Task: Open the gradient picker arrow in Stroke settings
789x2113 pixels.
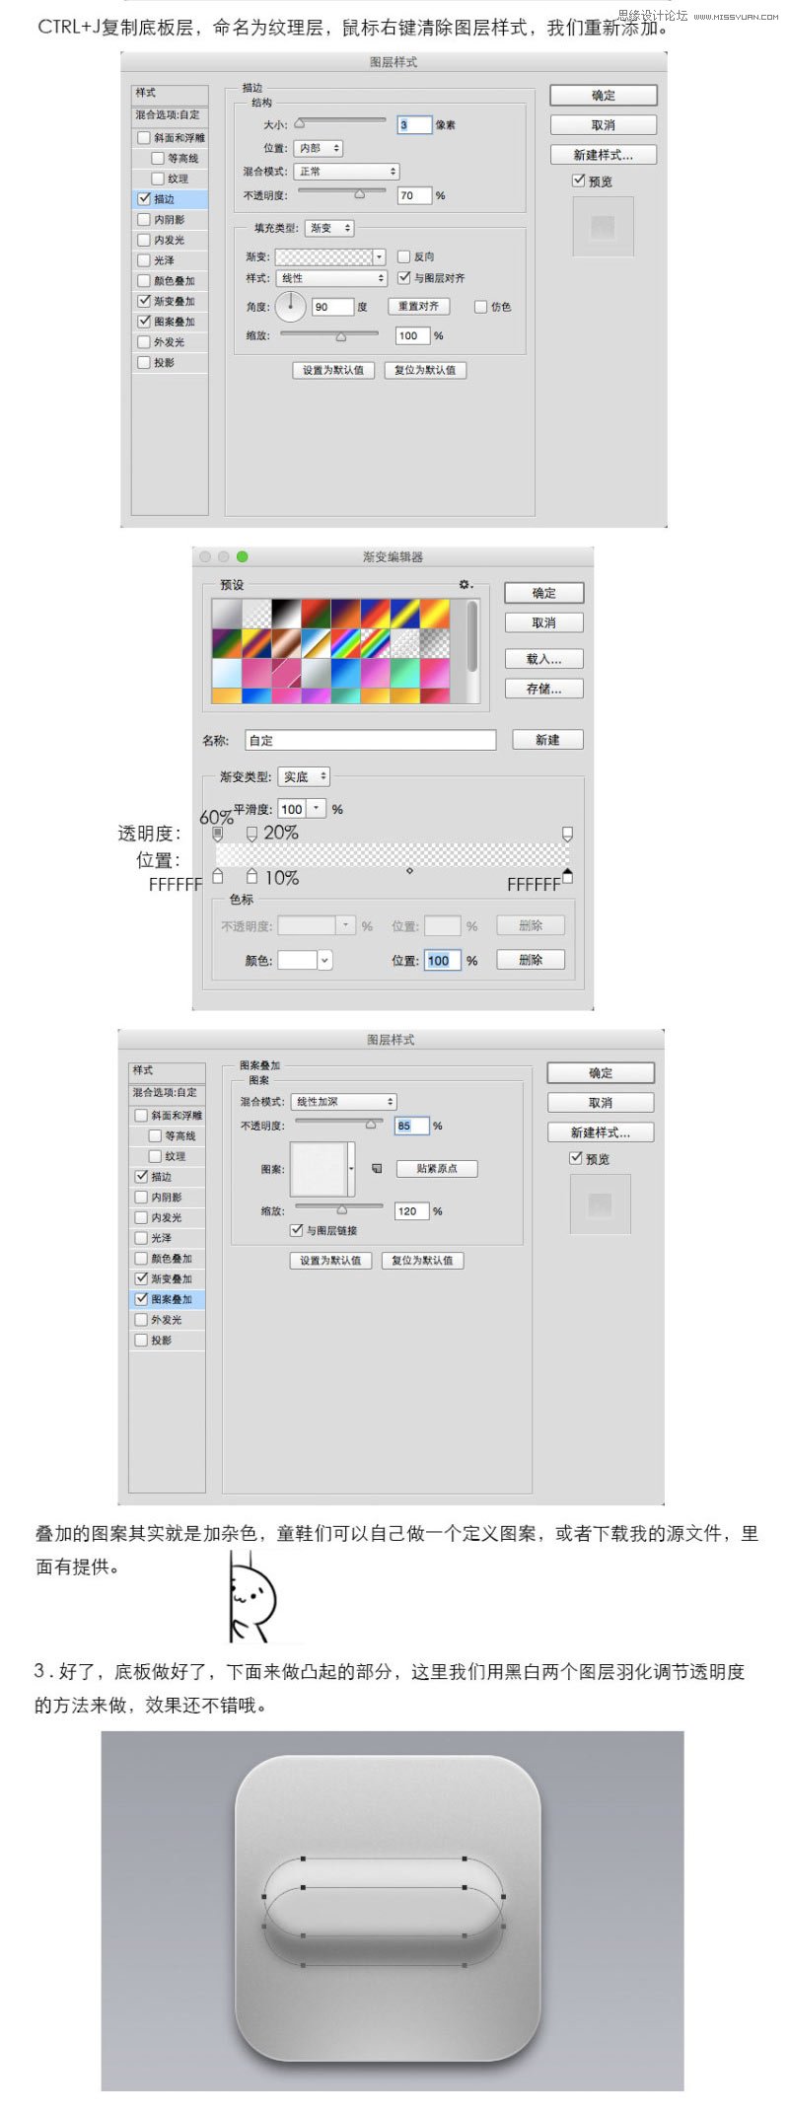Action: tap(380, 256)
